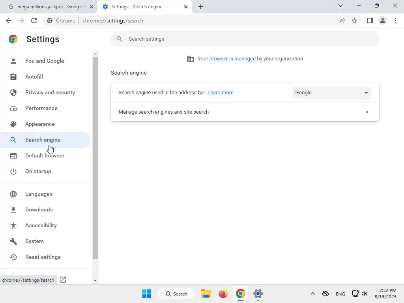Image resolution: width=404 pixels, height=303 pixels.
Task: Reload the current settings page
Action: pyautogui.click(x=34, y=21)
